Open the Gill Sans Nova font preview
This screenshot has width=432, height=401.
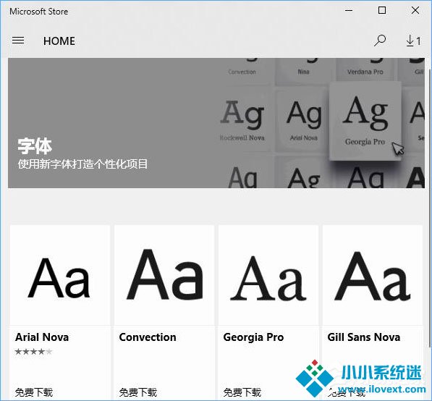[x=373, y=275]
